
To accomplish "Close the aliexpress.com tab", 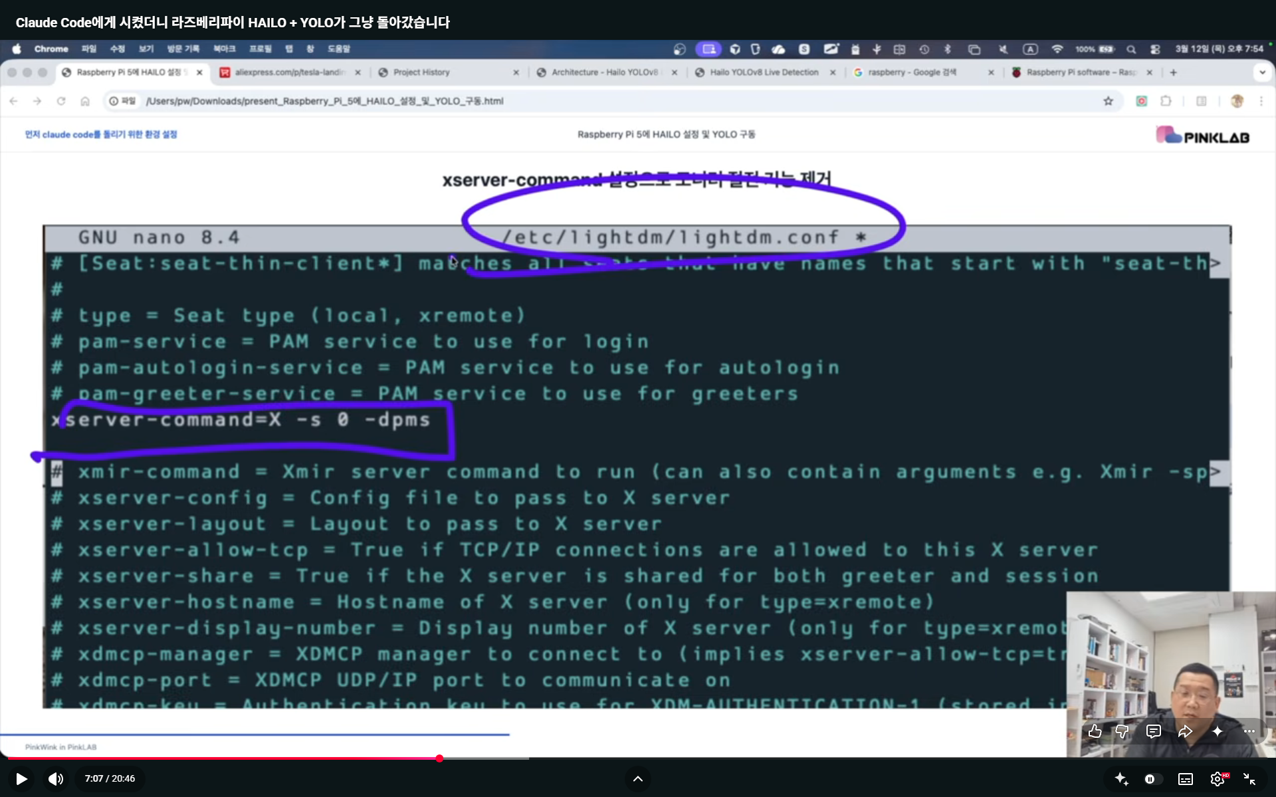I will click(358, 72).
